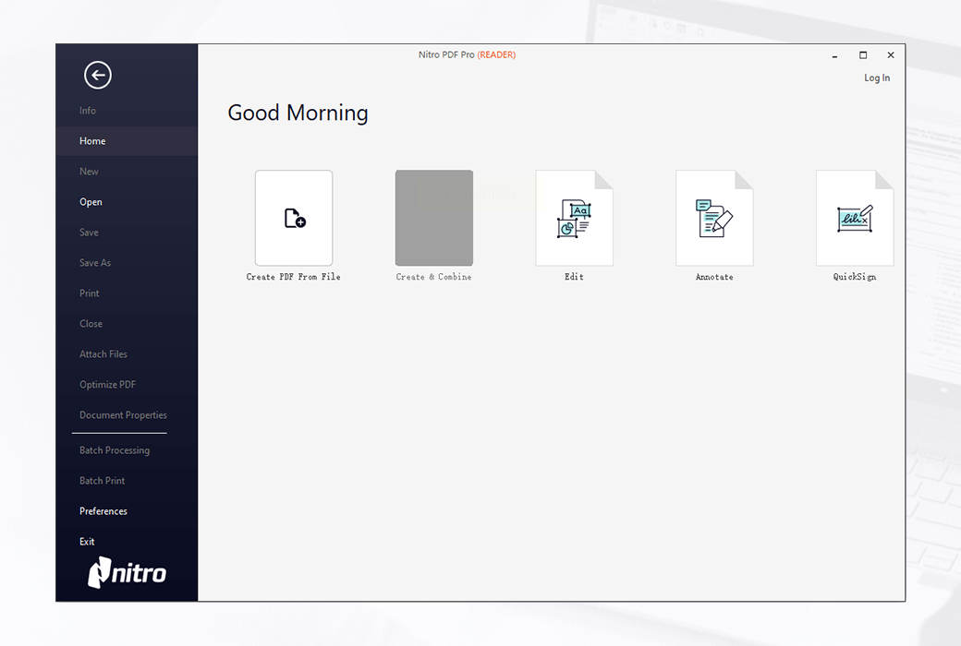Image resolution: width=961 pixels, height=646 pixels.
Task: Choose Save As in the sidebar
Action: click(95, 263)
